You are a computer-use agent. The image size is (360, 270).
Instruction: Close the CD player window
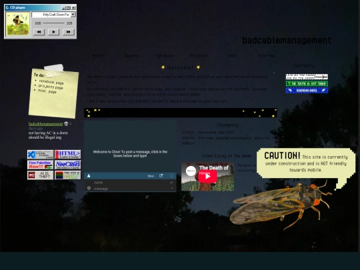(x=73, y=8)
